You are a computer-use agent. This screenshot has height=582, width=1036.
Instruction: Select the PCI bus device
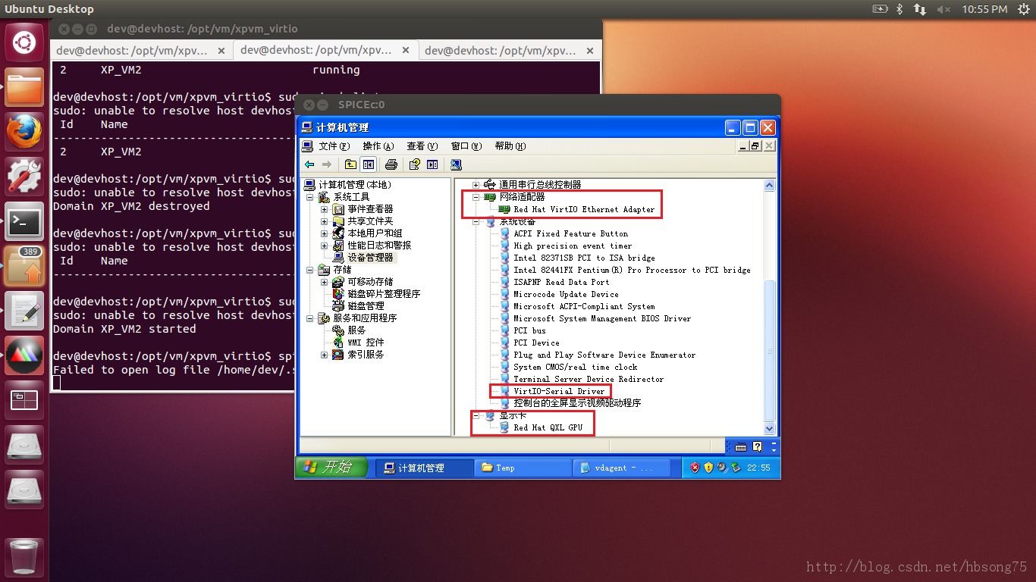click(x=529, y=330)
